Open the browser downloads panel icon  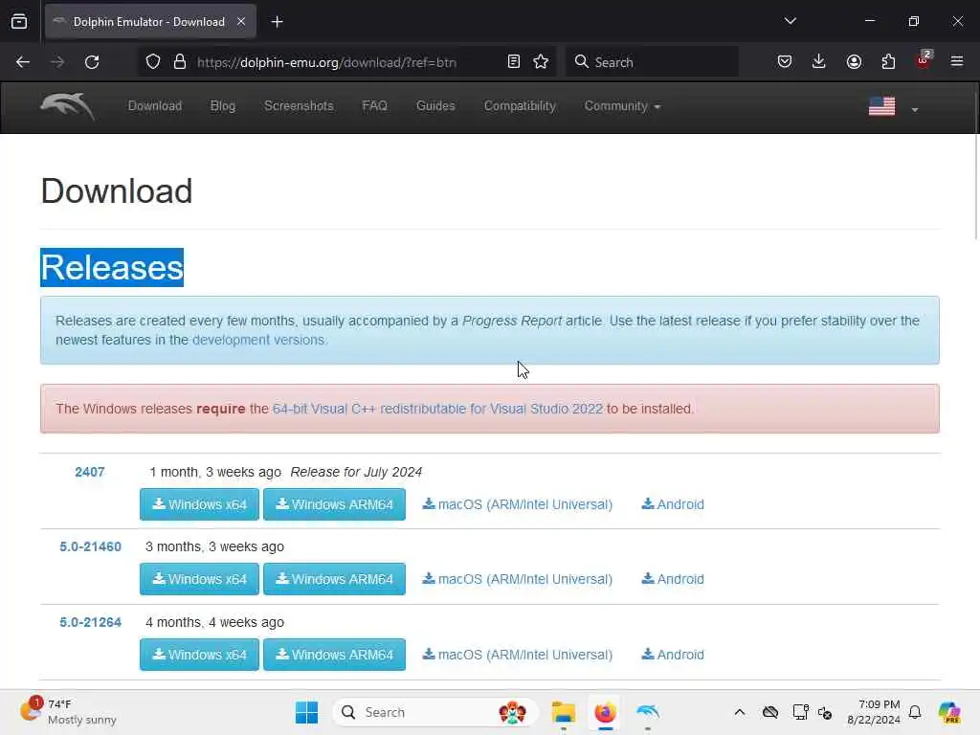click(819, 62)
